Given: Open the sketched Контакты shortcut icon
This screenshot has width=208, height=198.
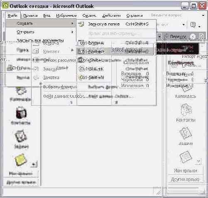Looking at the screenshot, I should [186, 110].
